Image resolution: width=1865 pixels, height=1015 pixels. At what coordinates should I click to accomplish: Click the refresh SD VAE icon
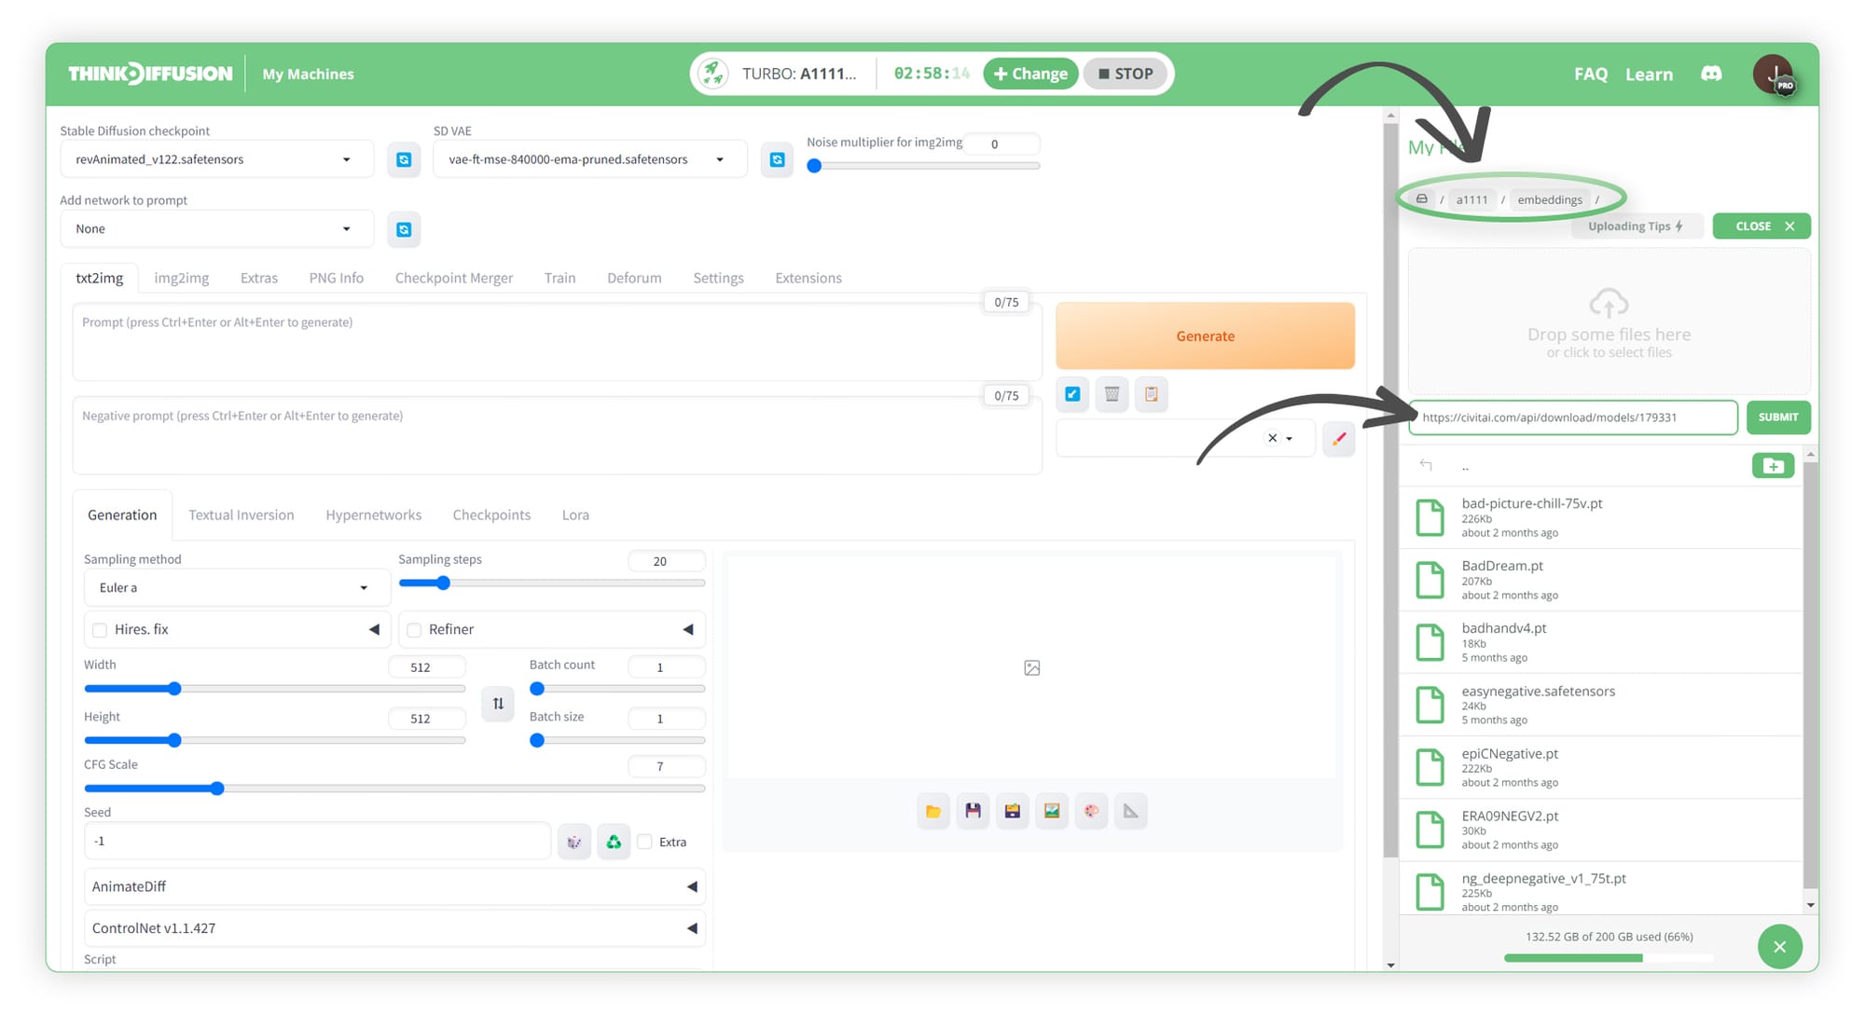[777, 160]
